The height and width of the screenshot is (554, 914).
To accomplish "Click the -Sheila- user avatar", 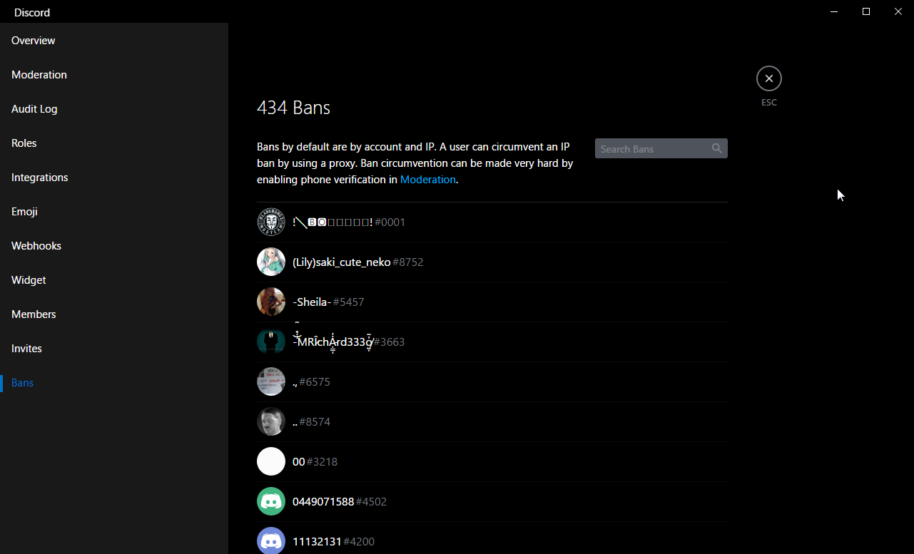I will tap(271, 302).
